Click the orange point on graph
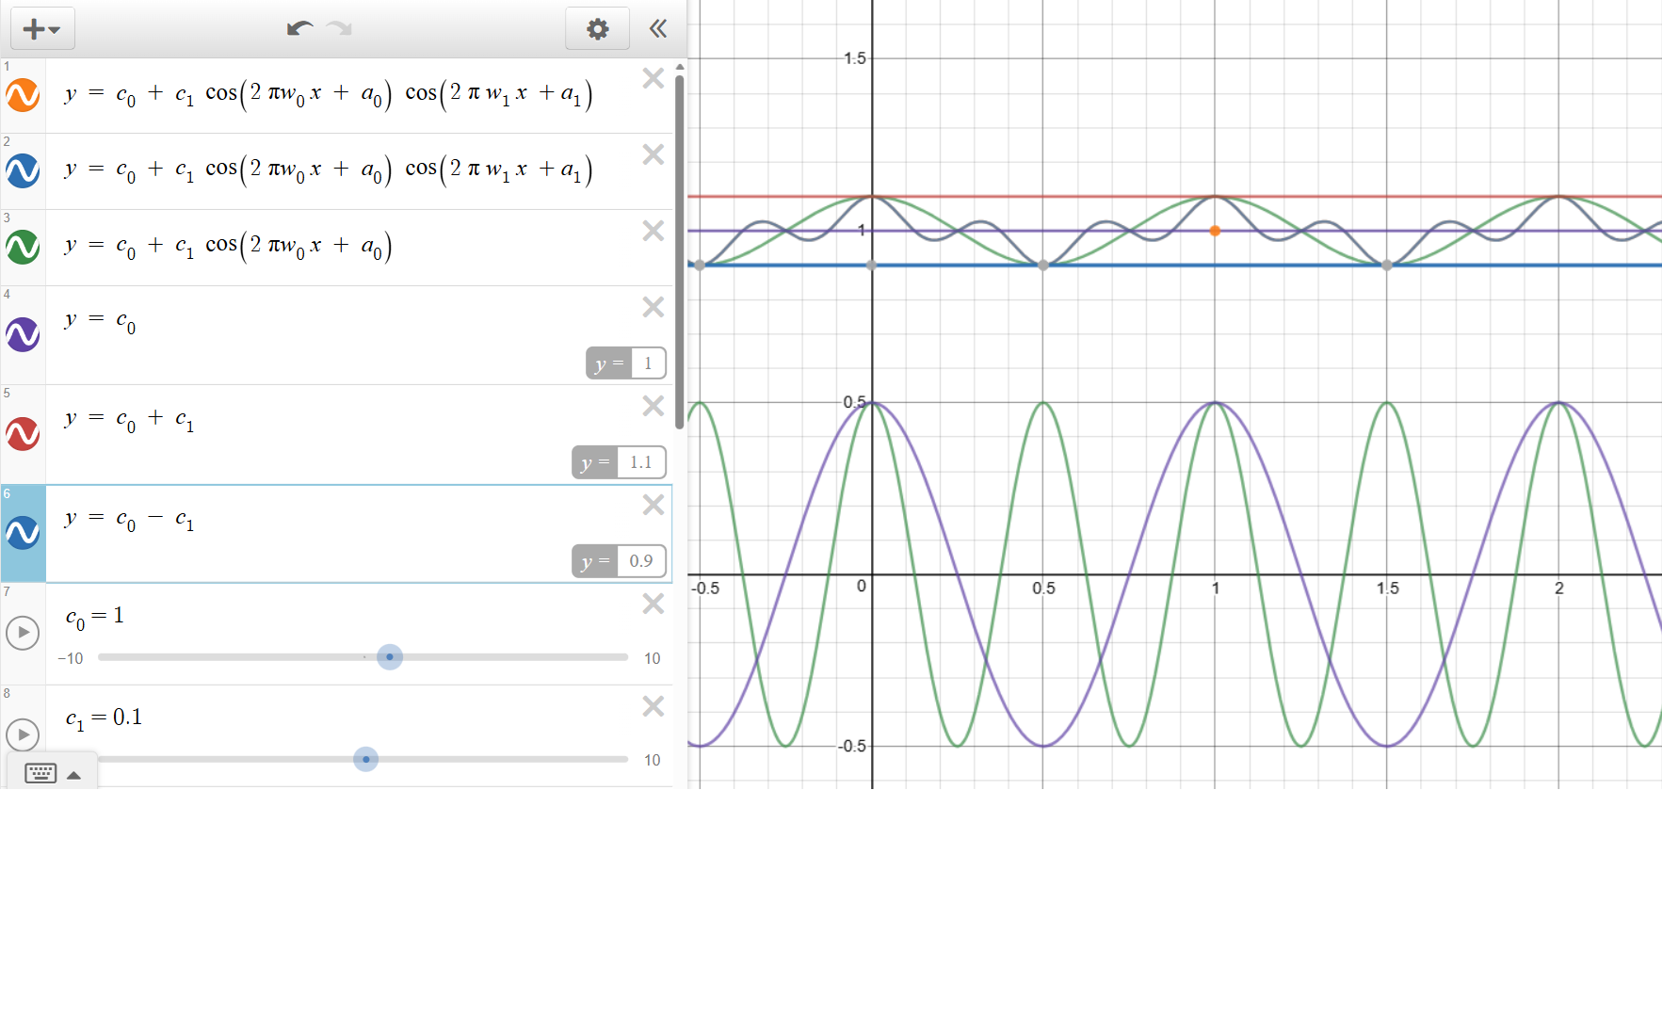 point(1215,231)
